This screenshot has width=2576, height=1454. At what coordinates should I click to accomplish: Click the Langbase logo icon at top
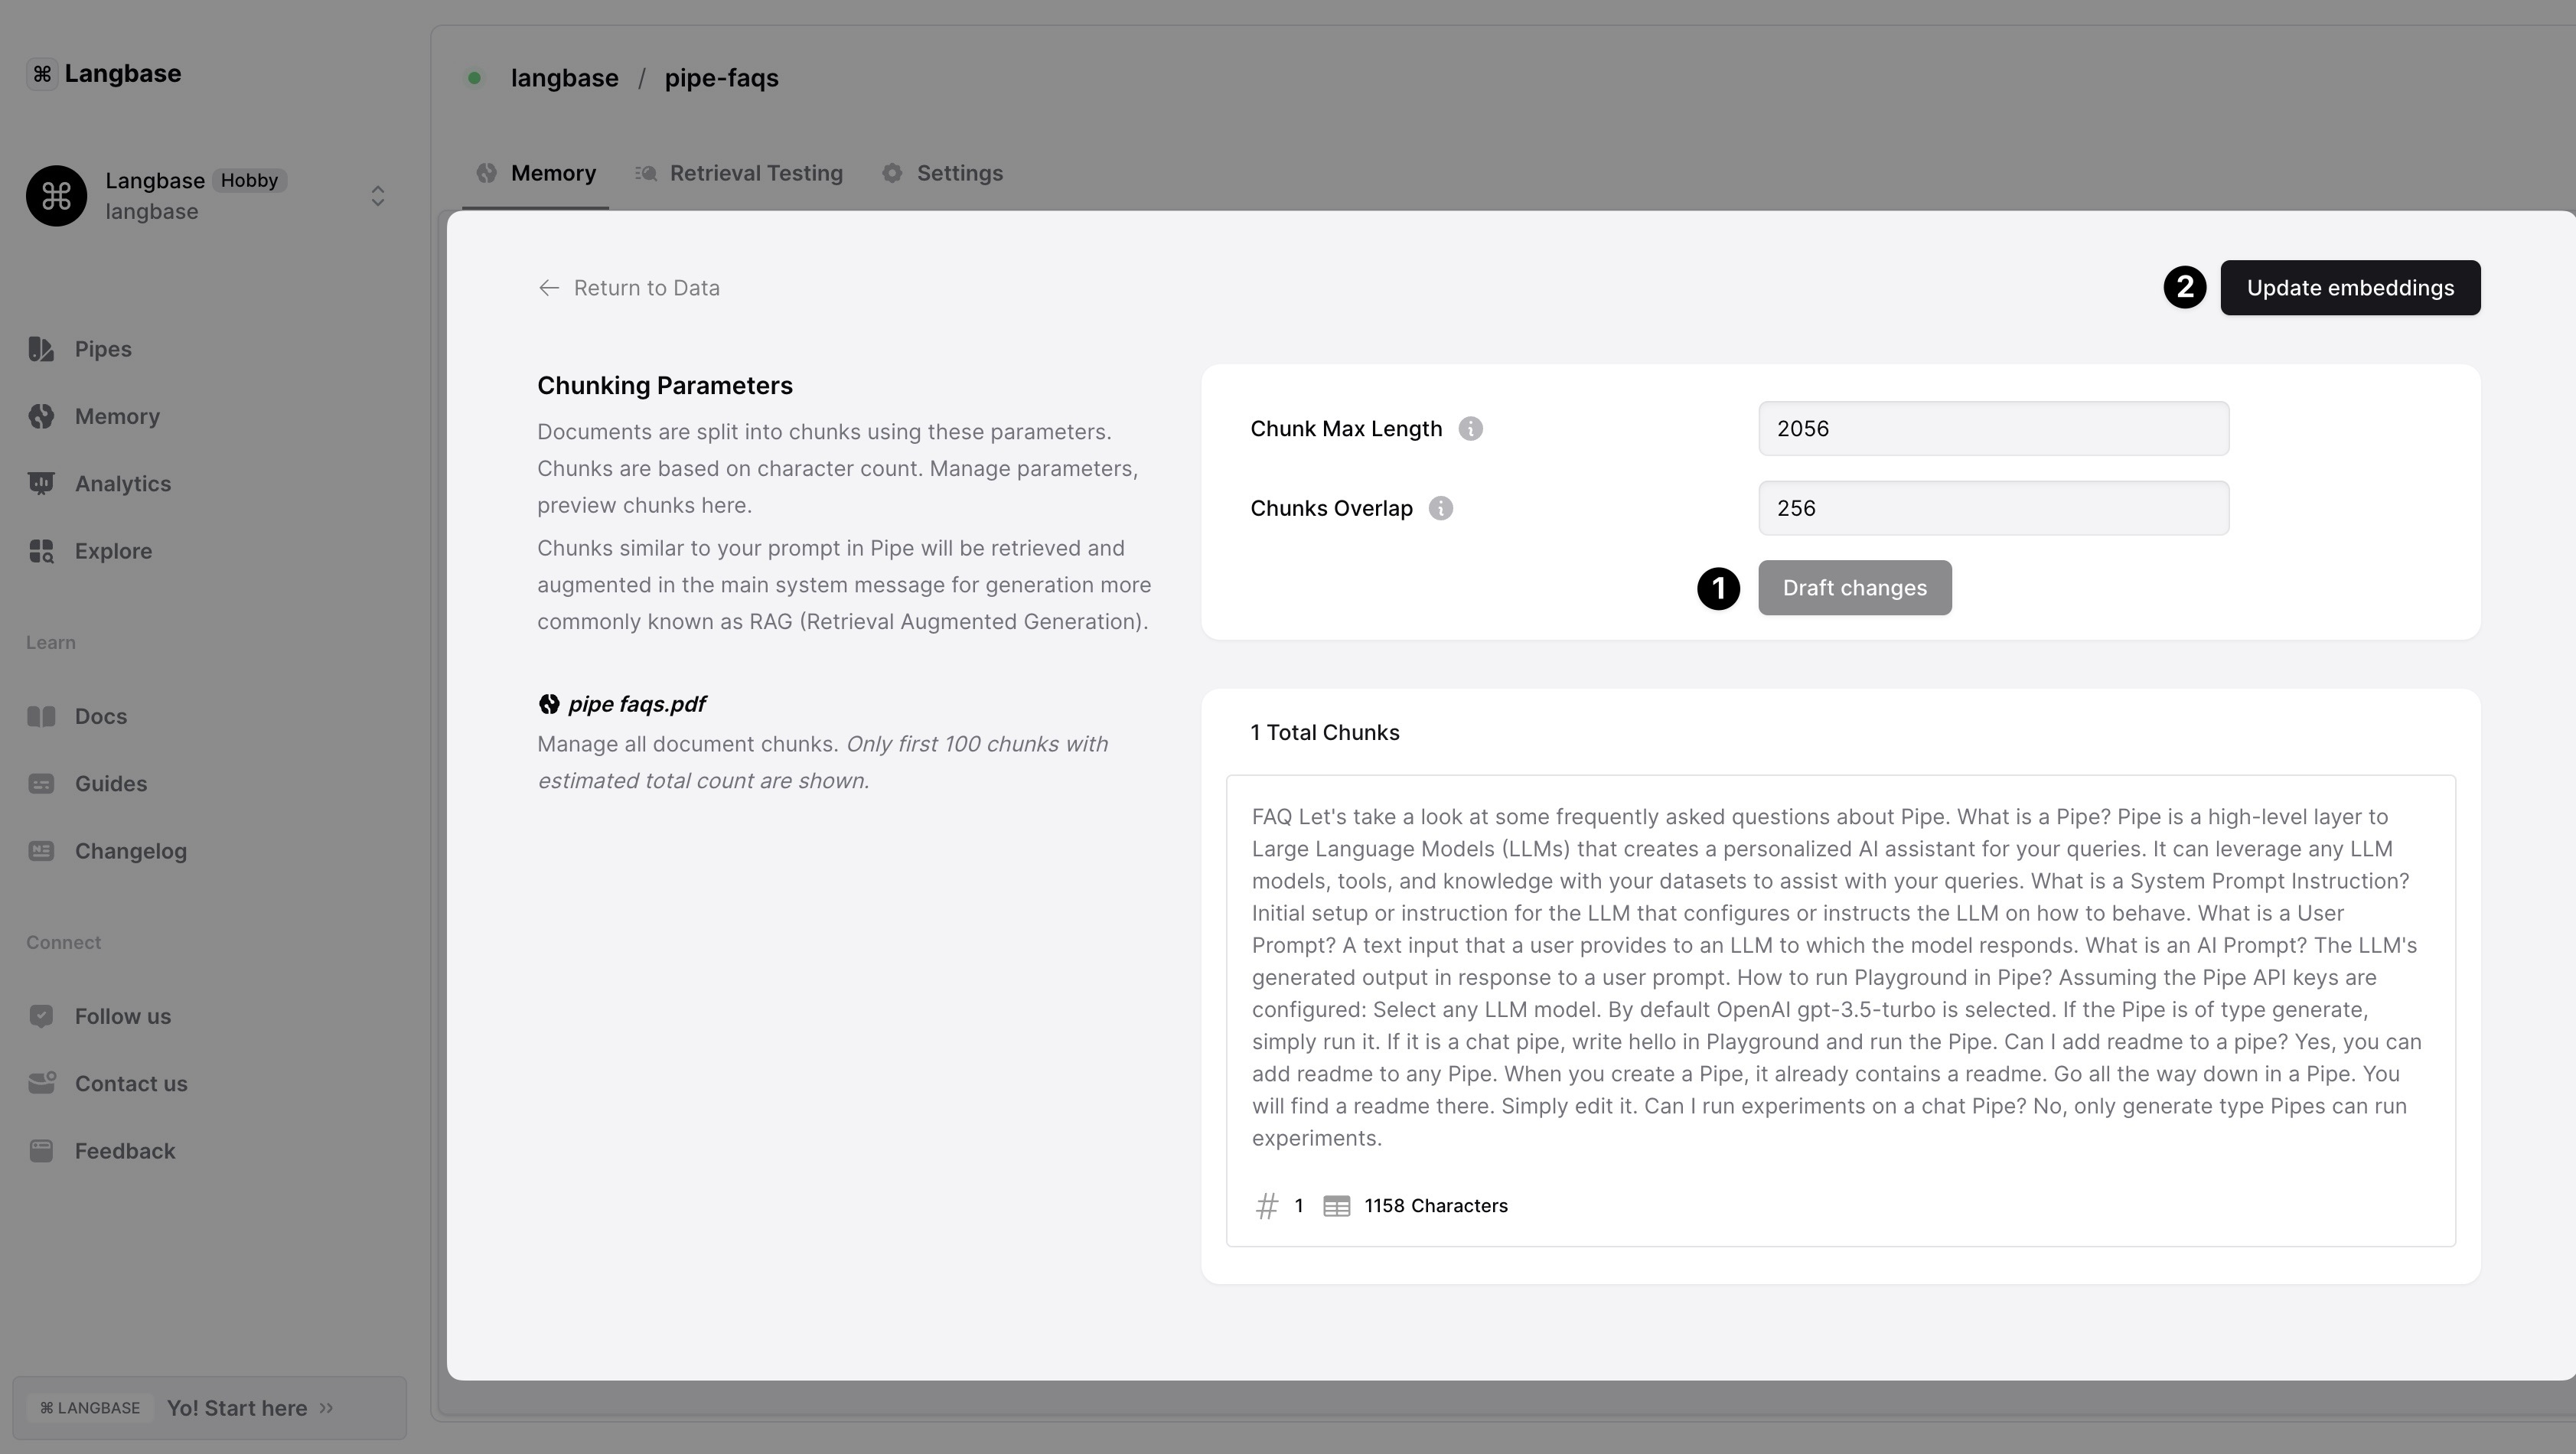pyautogui.click(x=42, y=74)
